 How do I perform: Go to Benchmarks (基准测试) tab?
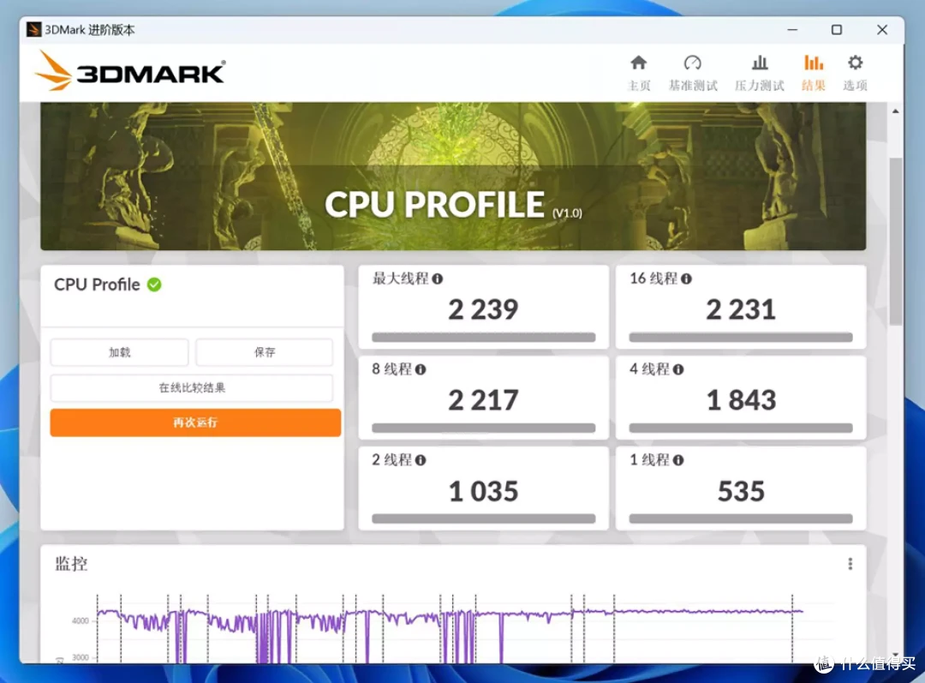[x=693, y=73]
